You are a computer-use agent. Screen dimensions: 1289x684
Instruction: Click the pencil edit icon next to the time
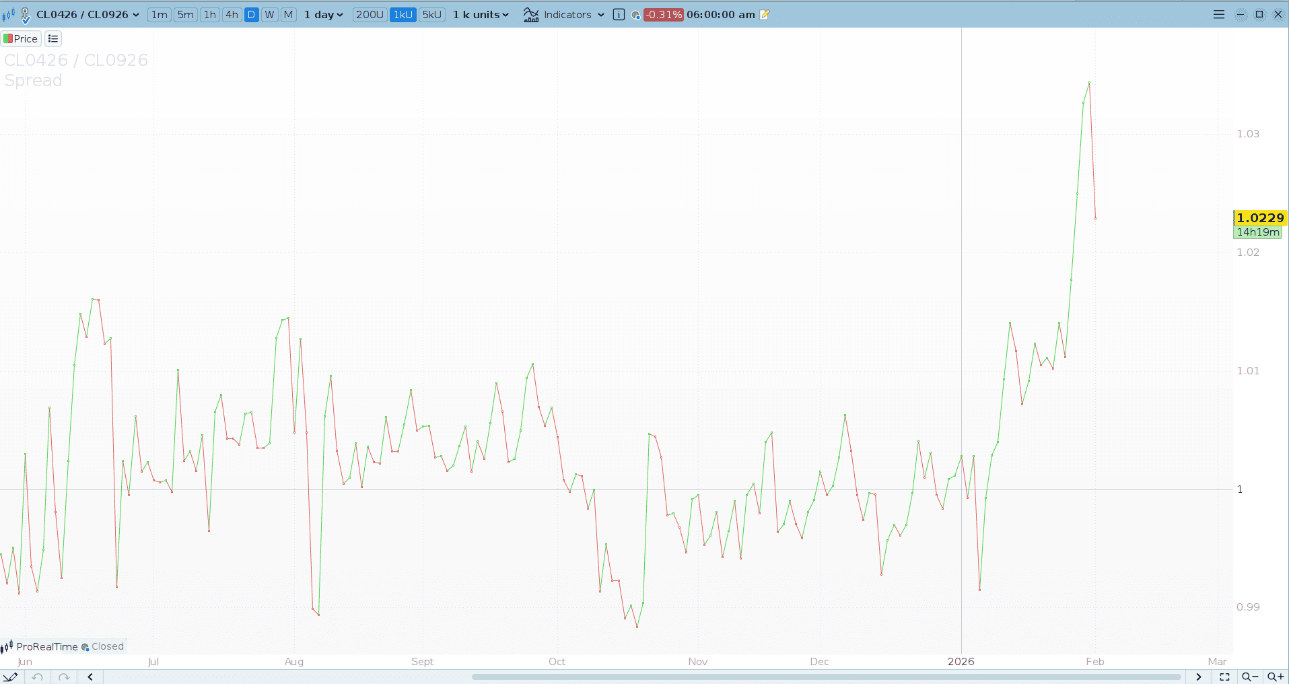(765, 15)
